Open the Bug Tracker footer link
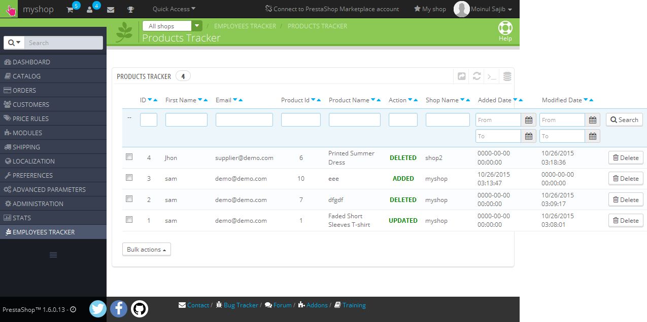The image size is (647, 322). click(237, 305)
